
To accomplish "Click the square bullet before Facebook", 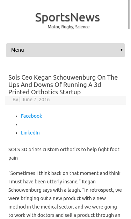I will point(16,116).
